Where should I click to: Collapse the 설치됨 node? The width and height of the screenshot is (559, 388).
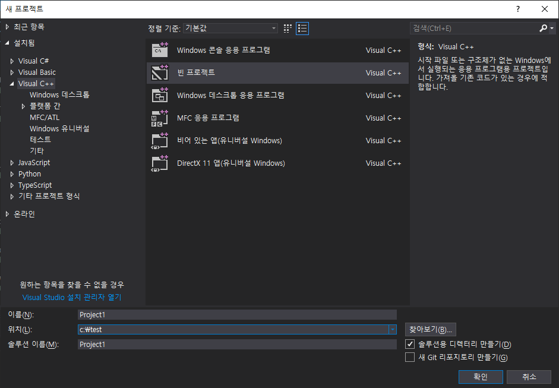[x=7, y=43]
